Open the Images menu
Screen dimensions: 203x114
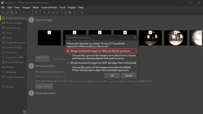26,8
